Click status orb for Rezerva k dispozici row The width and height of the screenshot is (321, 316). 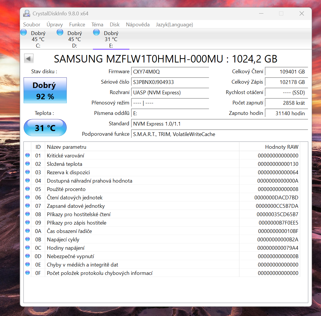click(x=27, y=172)
